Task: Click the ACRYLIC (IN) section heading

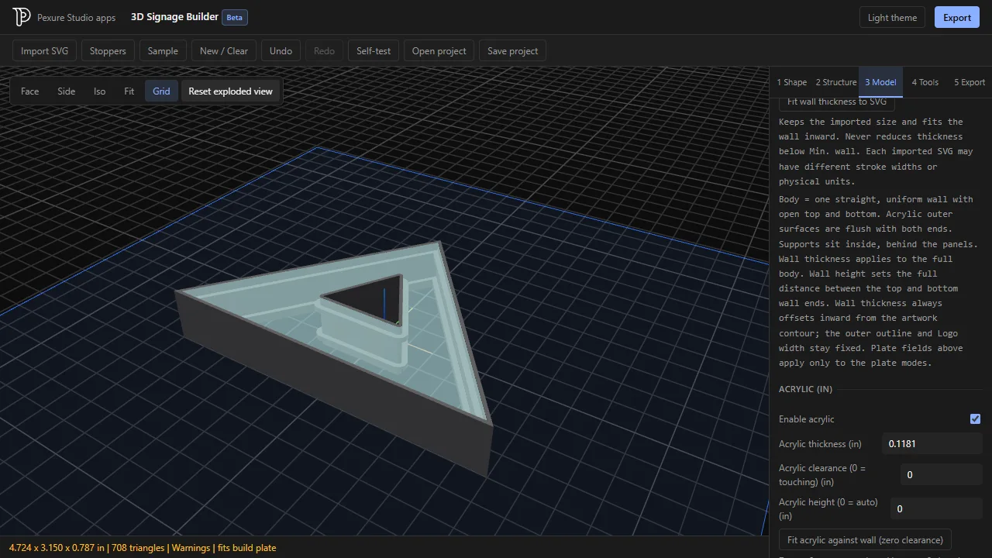Action: coord(805,389)
